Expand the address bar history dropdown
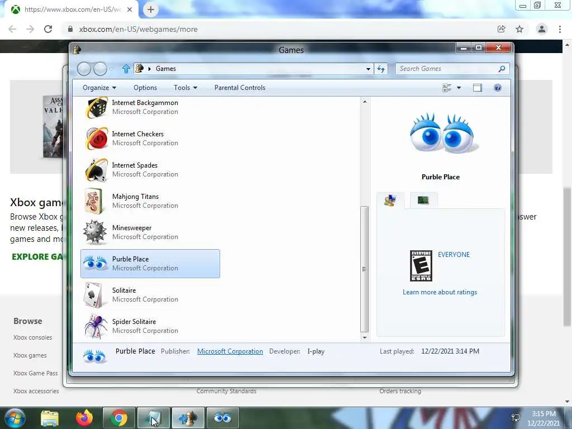 tap(368, 69)
